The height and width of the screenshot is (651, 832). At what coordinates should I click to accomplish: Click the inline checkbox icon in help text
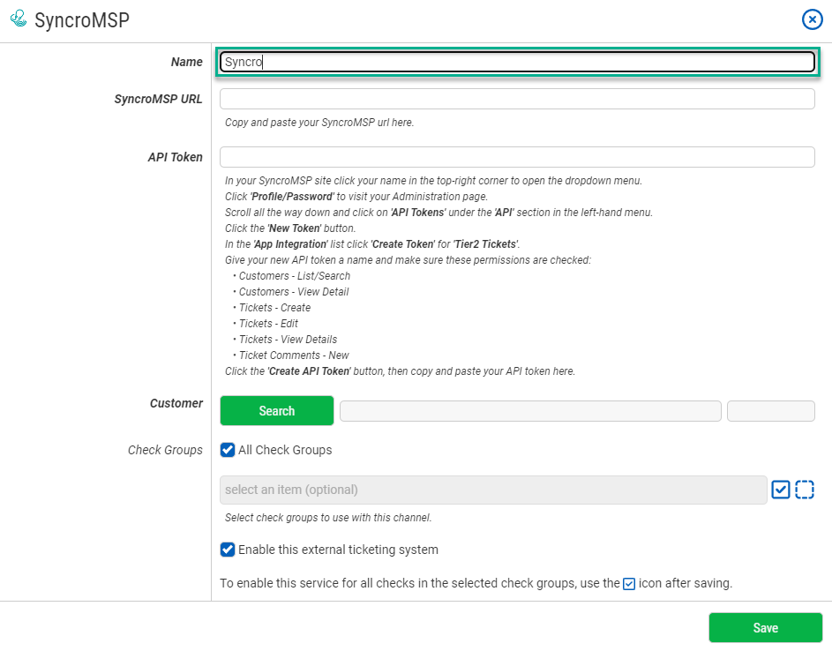pos(629,584)
